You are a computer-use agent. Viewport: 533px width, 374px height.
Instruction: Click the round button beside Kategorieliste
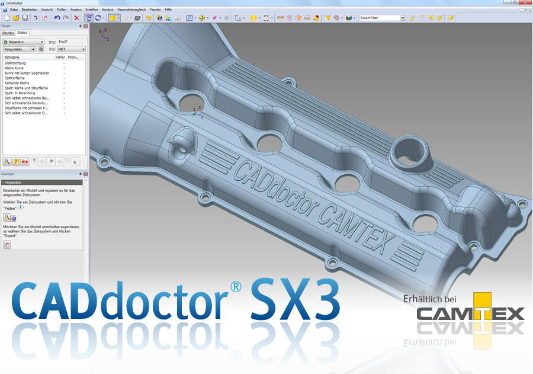pyautogui.click(x=41, y=49)
